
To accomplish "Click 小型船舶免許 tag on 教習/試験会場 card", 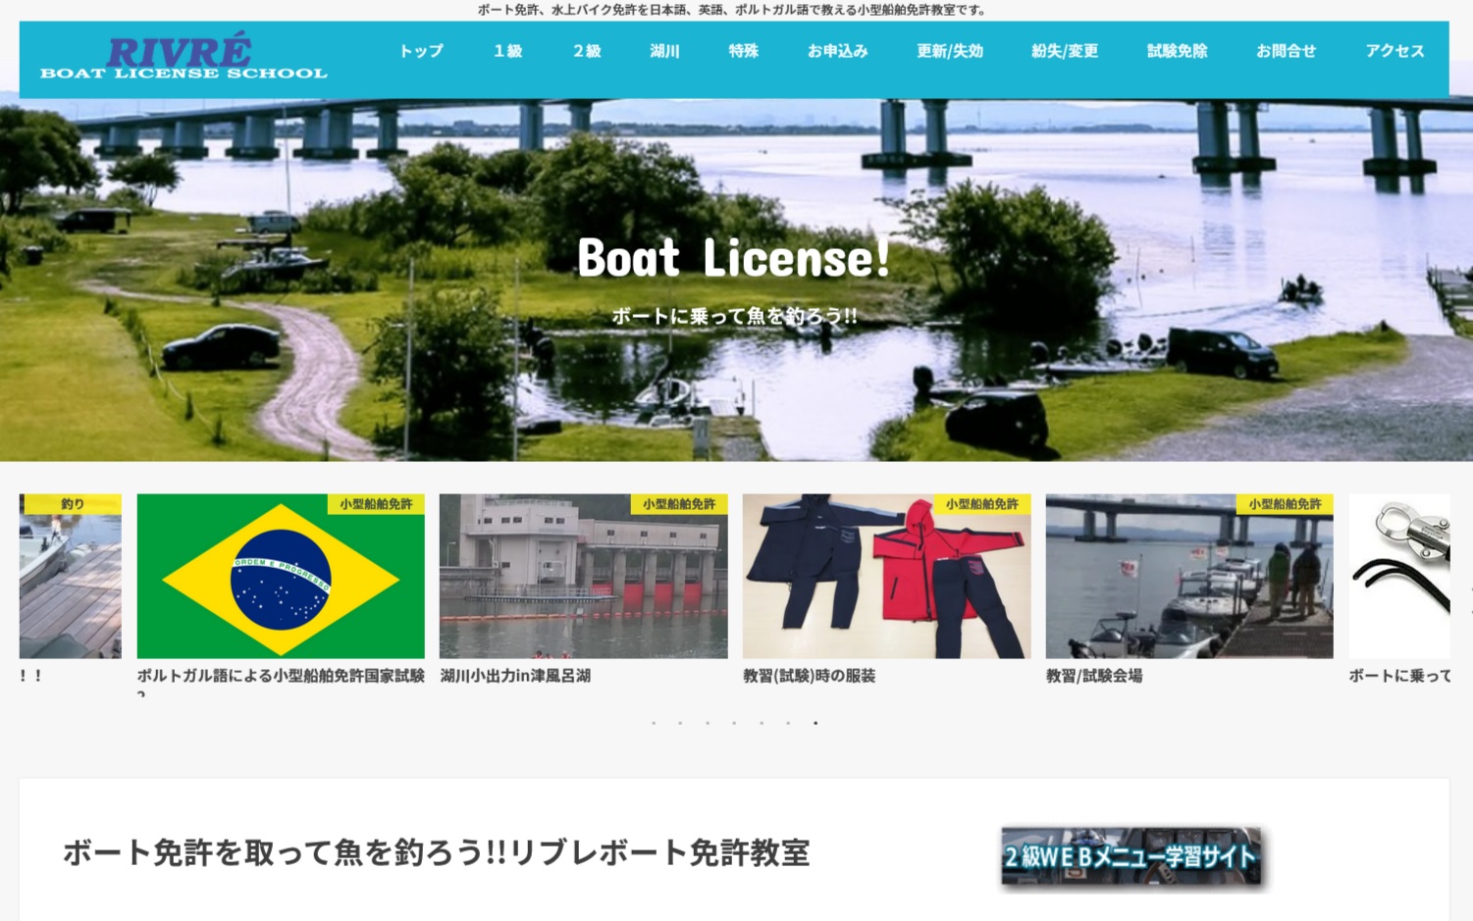I will coord(1285,504).
